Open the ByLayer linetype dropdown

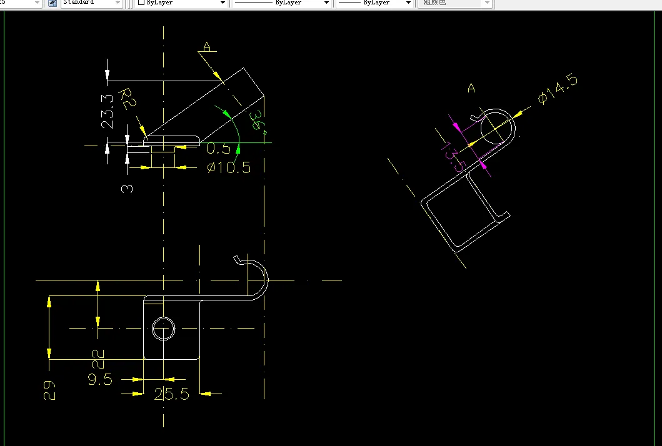click(282, 3)
